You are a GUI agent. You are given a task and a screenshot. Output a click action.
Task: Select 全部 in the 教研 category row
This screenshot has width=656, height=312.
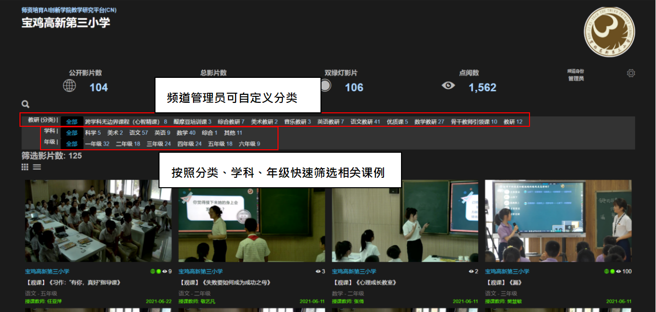coord(72,121)
